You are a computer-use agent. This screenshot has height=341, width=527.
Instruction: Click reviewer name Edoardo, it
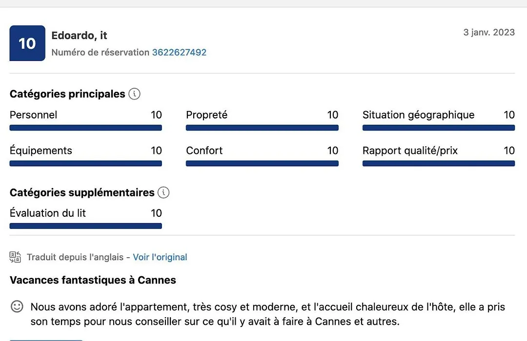pyautogui.click(x=80, y=36)
